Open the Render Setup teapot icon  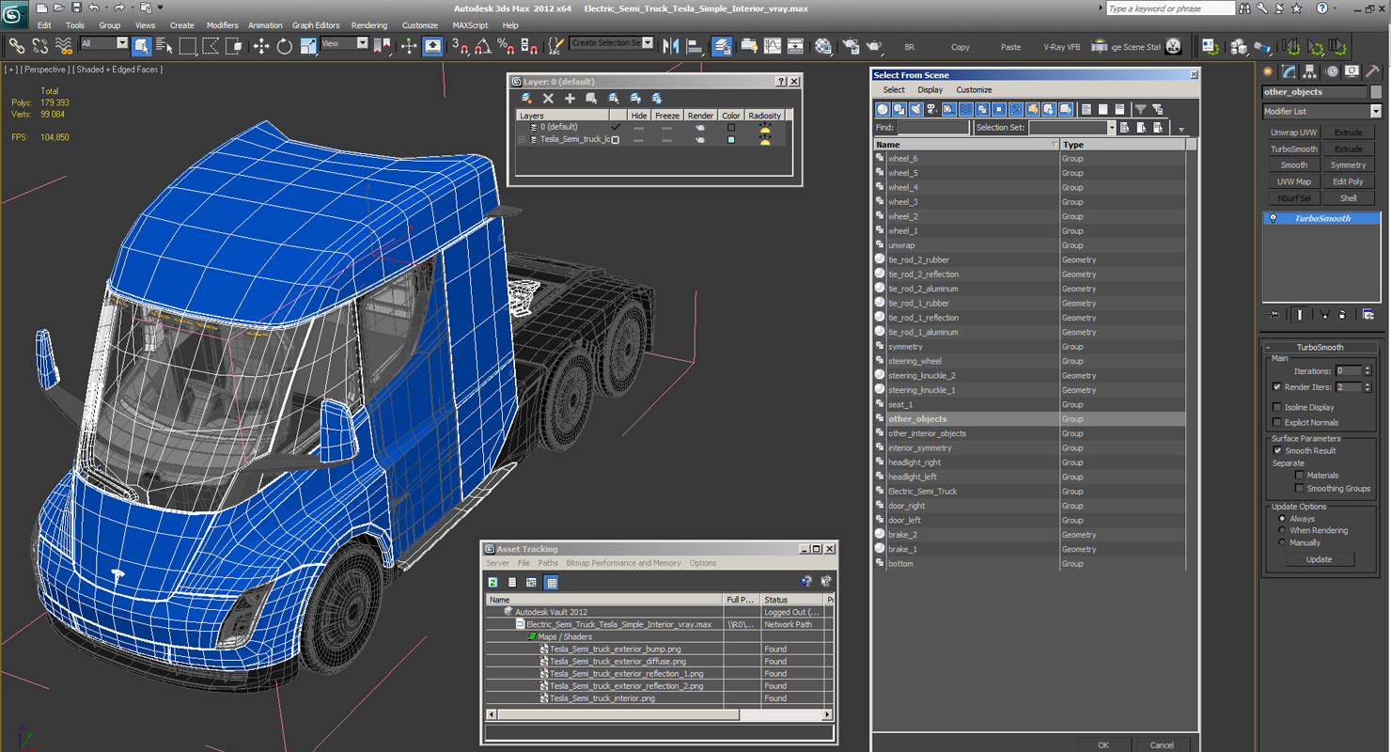click(x=851, y=45)
